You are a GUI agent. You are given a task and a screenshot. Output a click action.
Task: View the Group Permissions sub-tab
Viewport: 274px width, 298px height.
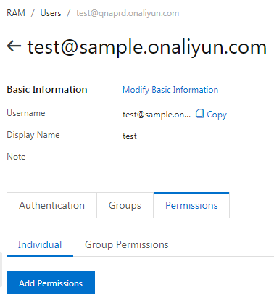(127, 245)
